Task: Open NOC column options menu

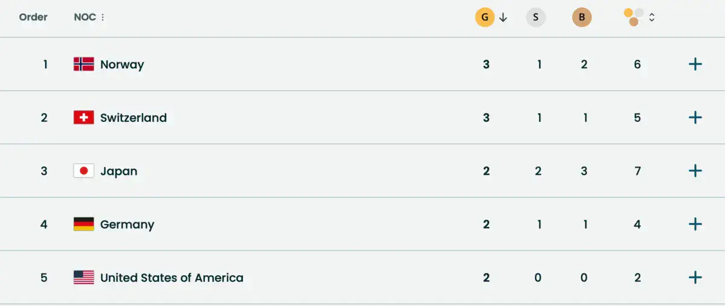Action: tap(103, 18)
